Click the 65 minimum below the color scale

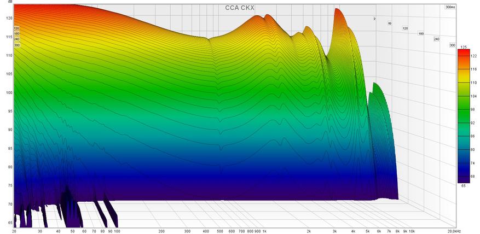pyautogui.click(x=464, y=186)
